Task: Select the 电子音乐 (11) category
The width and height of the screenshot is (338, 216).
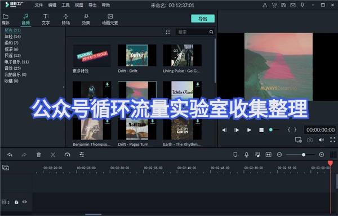Action: [16, 62]
